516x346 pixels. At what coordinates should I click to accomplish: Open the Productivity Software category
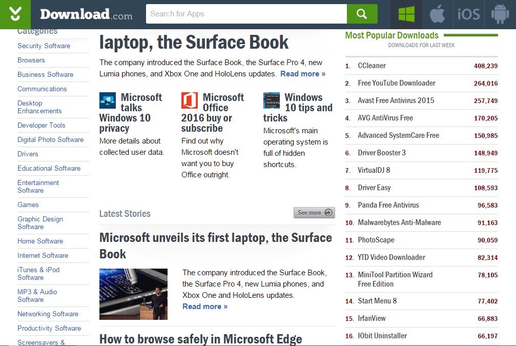click(49, 328)
